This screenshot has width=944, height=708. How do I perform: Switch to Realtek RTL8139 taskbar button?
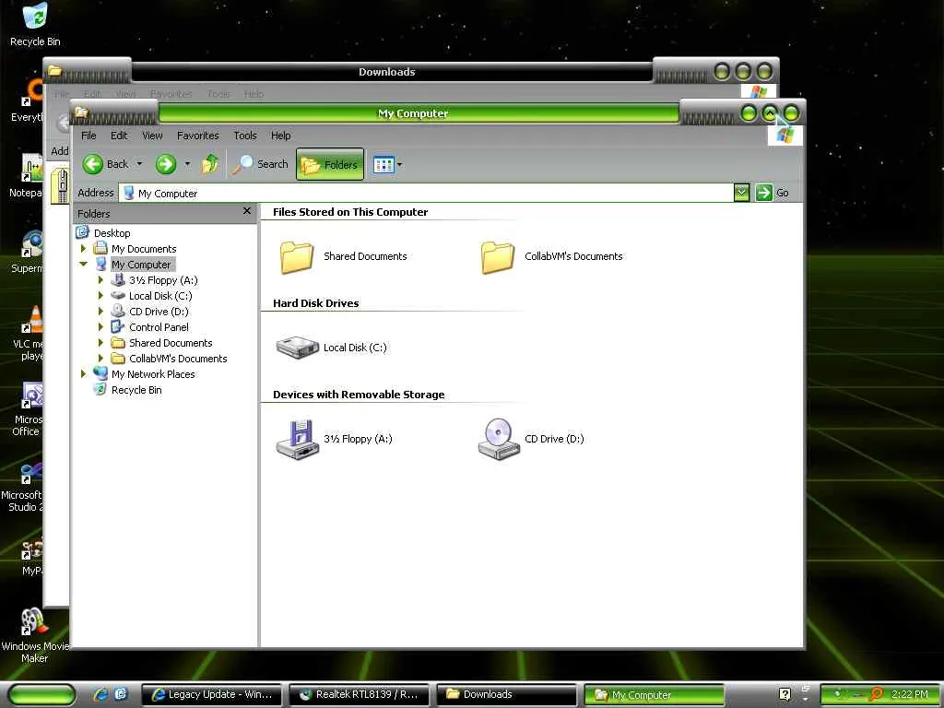coord(360,694)
